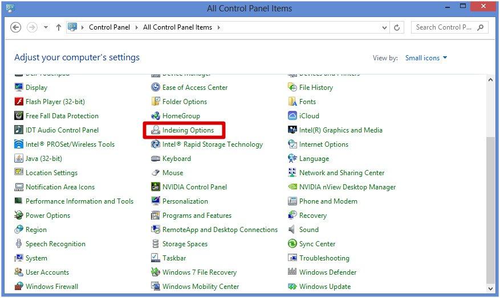This screenshot has height=298, width=500.
Task: Open the NVIDIA Control Panel icon
Action: coord(156,187)
